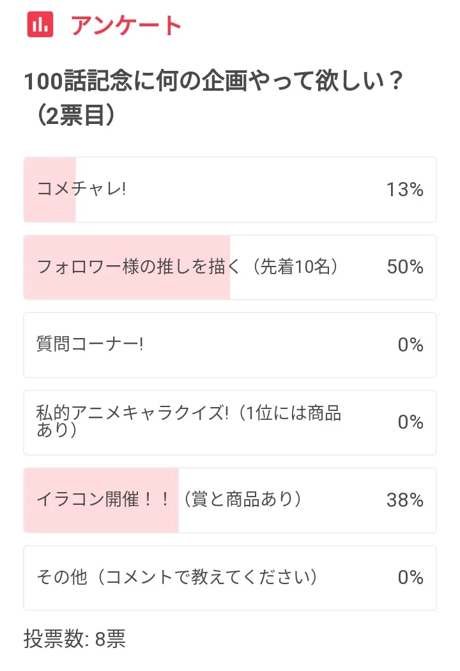Click the 38% result percentage

tap(405, 500)
